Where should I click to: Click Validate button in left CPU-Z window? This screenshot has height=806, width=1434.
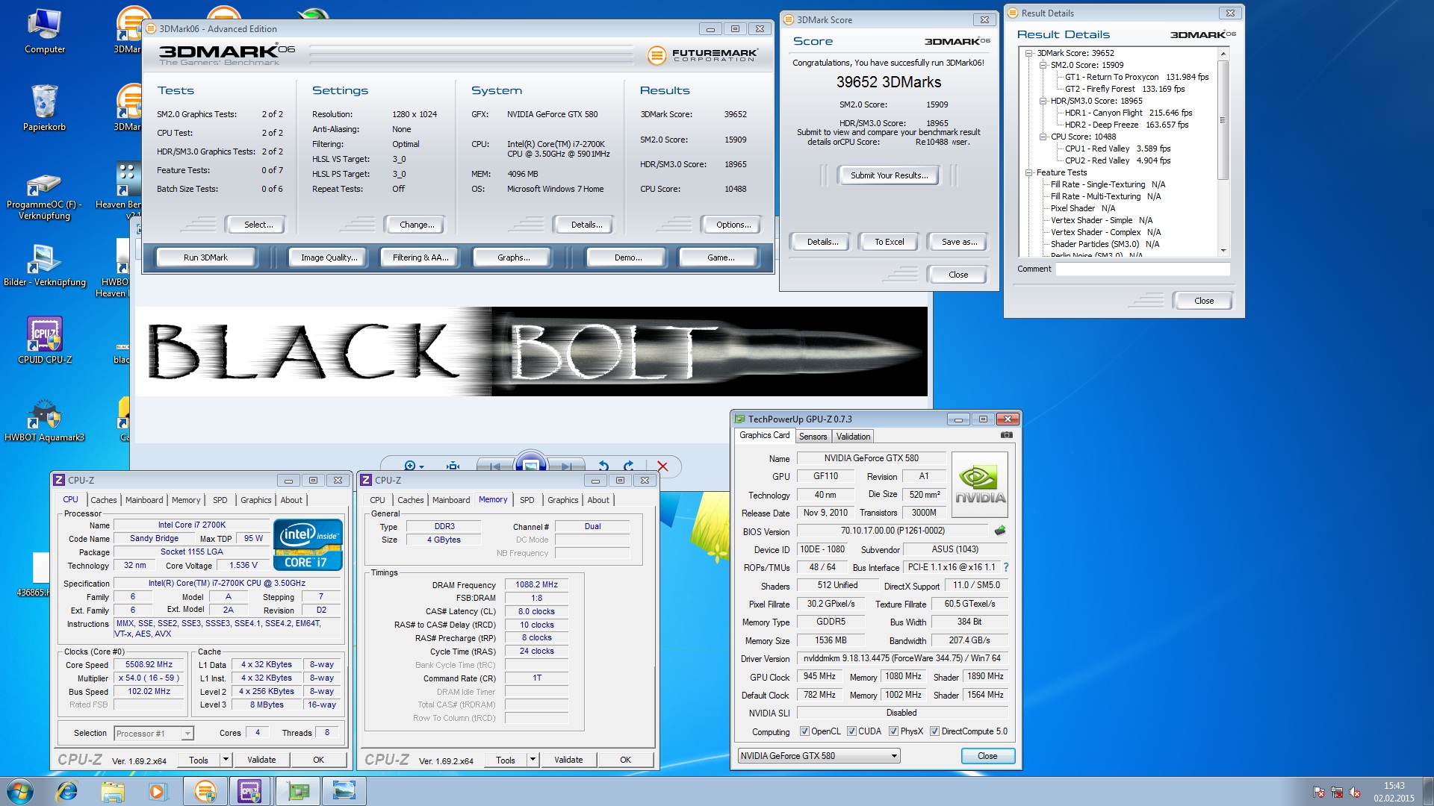coord(261,760)
